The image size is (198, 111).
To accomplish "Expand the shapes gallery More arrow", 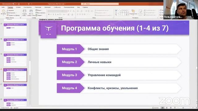I will pyautogui.click(x=128, y=15).
